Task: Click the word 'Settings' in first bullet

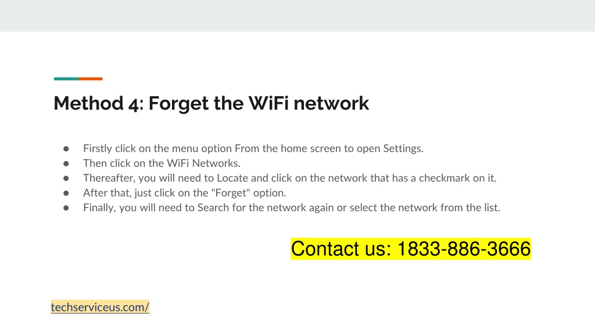Action: coord(403,148)
